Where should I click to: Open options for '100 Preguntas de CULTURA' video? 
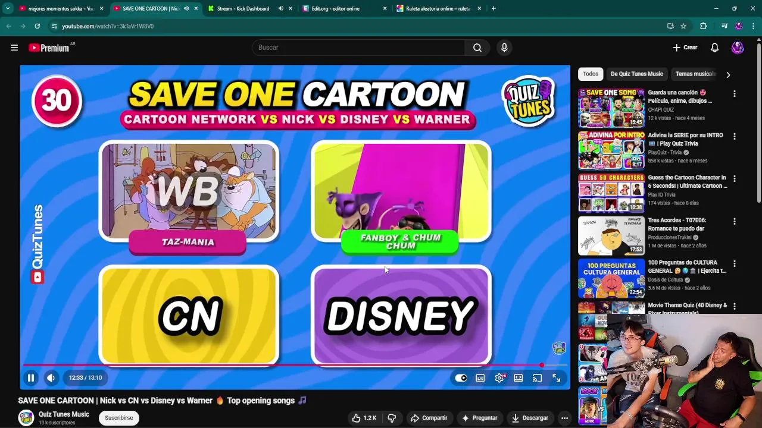(x=734, y=263)
